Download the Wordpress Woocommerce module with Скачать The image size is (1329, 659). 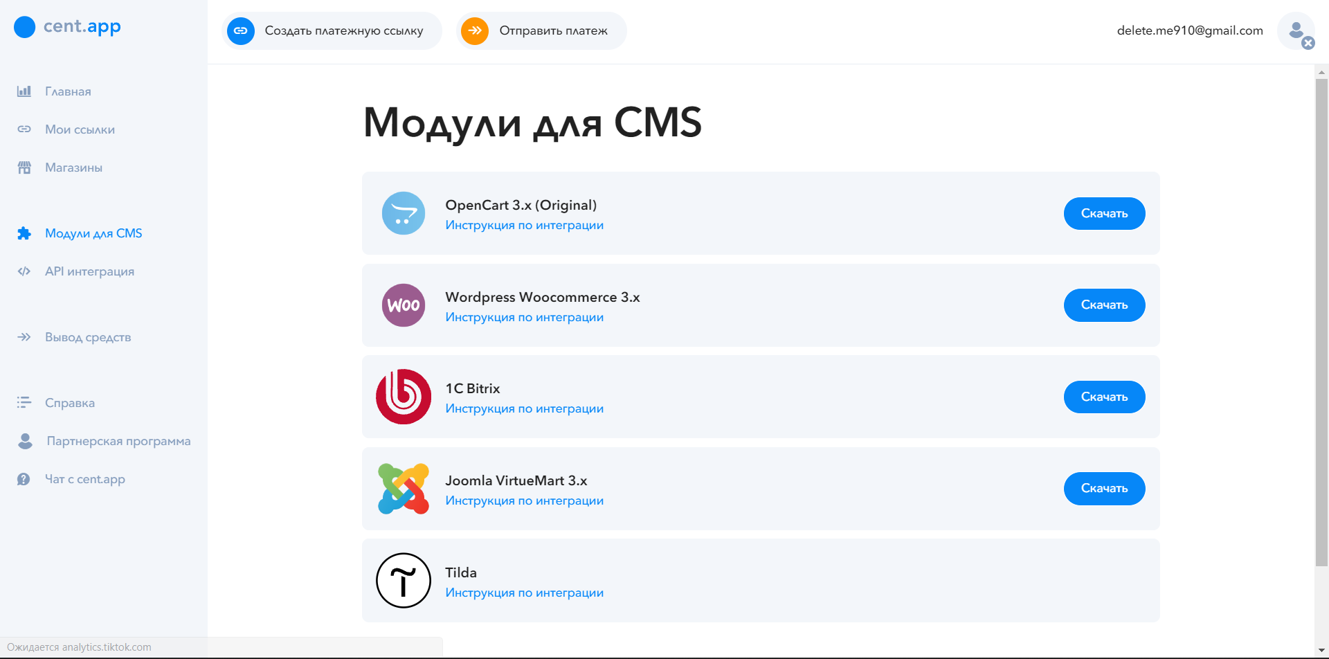[x=1104, y=305]
